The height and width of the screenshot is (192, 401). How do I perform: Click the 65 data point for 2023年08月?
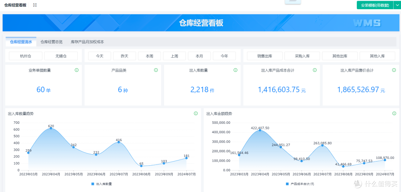[x=141, y=166]
